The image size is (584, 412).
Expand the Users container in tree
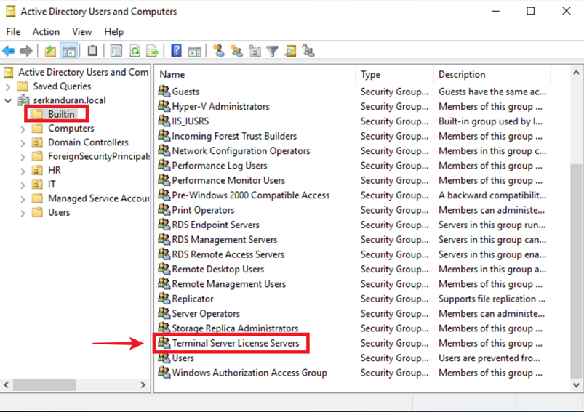pyautogui.click(x=23, y=213)
